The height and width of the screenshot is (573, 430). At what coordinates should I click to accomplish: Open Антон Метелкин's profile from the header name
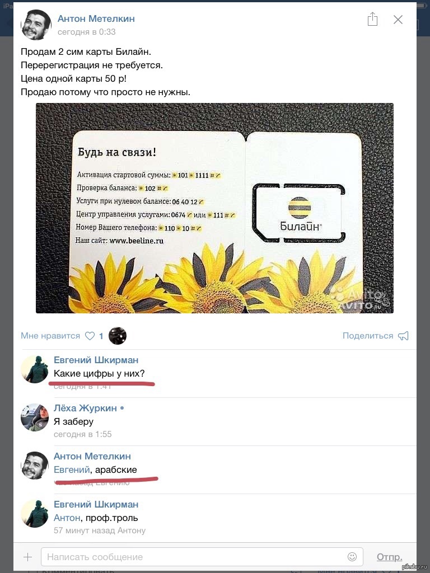pos(96,18)
